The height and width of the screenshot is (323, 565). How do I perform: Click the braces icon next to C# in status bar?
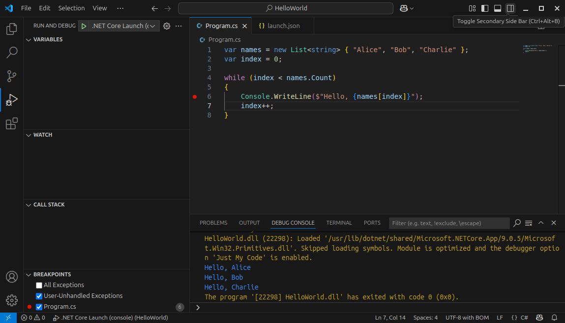click(x=514, y=318)
